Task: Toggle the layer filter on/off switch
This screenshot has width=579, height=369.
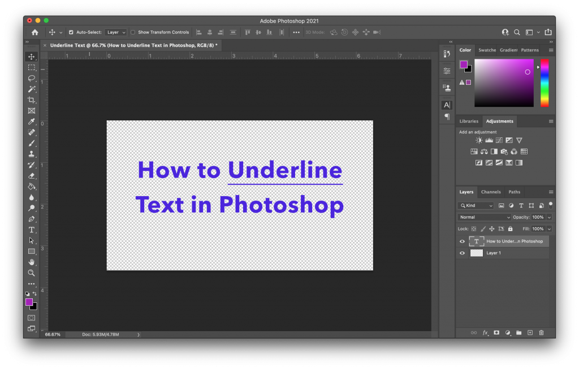Action: 551,205
